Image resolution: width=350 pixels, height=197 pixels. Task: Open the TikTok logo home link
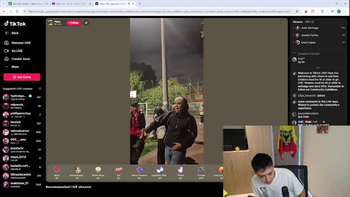point(15,24)
